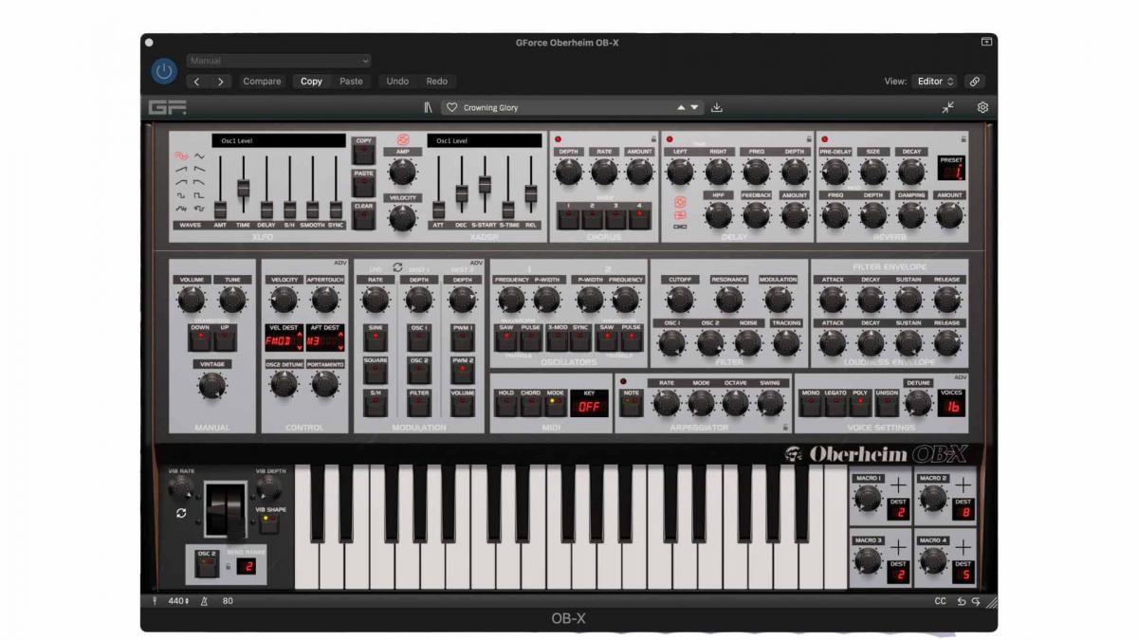The width and height of the screenshot is (1138, 640).
Task: Select the triangle waveform in XLFO waves
Action: [x=199, y=156]
